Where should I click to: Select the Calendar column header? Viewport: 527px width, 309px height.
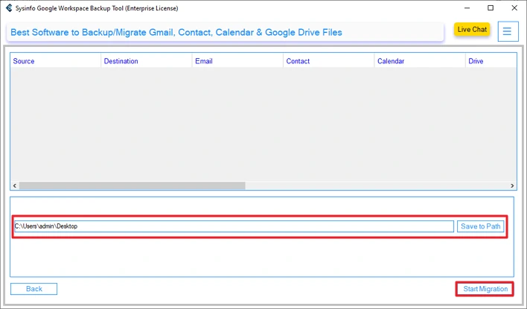[x=420, y=61]
